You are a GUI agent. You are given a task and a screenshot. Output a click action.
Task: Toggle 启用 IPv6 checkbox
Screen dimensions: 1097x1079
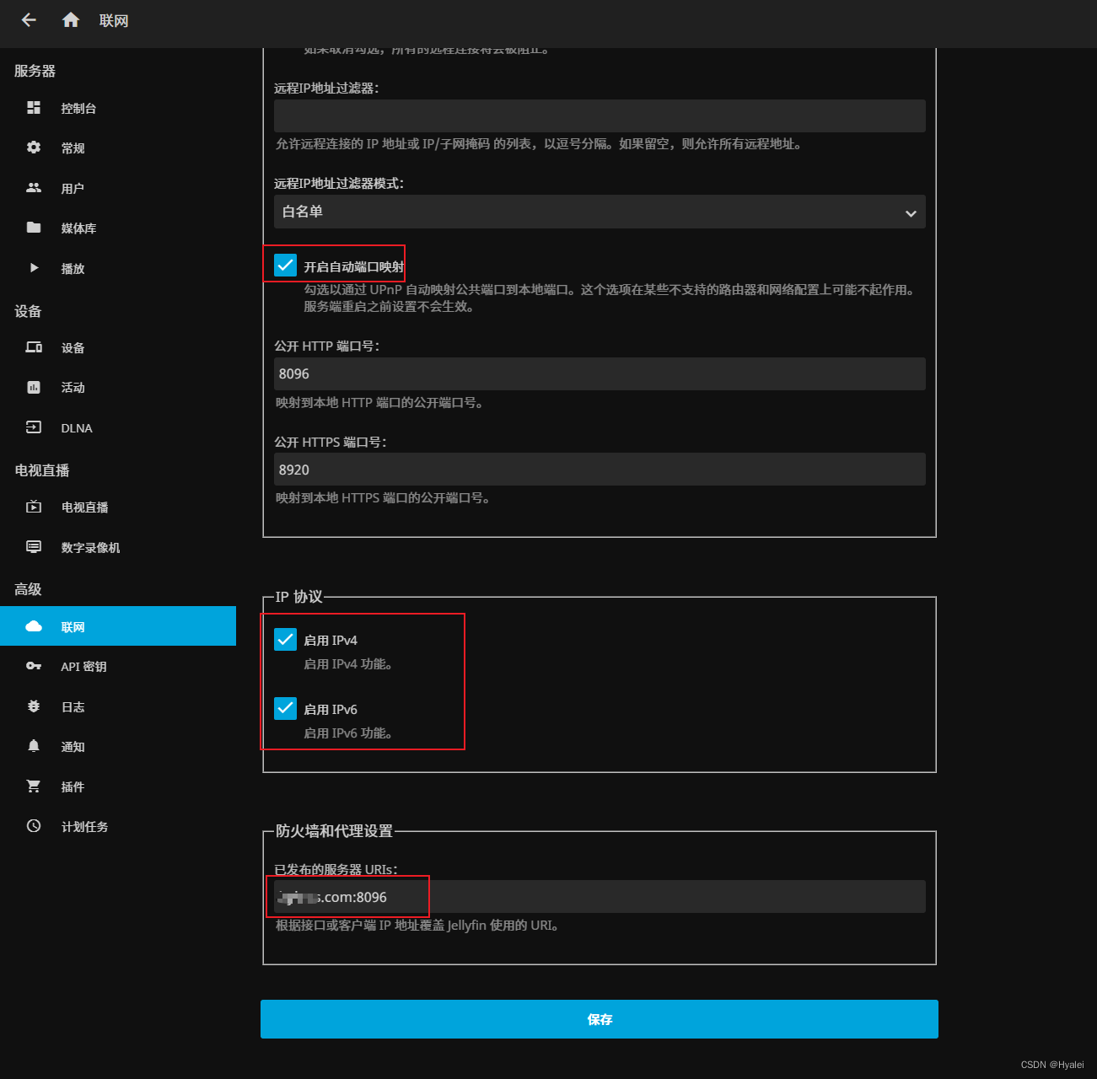[x=285, y=708]
